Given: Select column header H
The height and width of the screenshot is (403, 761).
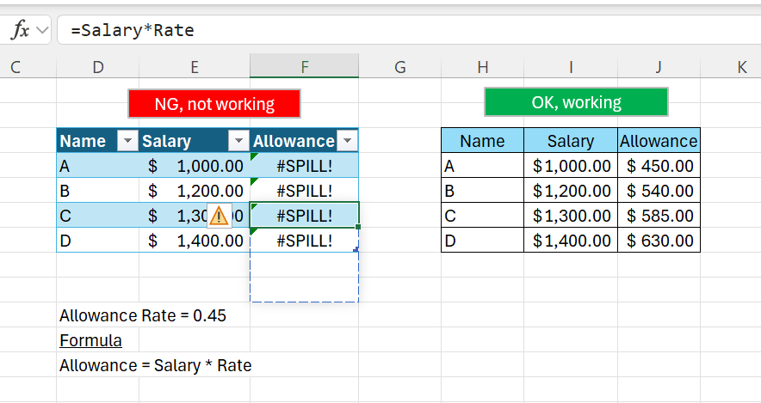Looking at the screenshot, I should tap(482, 66).
